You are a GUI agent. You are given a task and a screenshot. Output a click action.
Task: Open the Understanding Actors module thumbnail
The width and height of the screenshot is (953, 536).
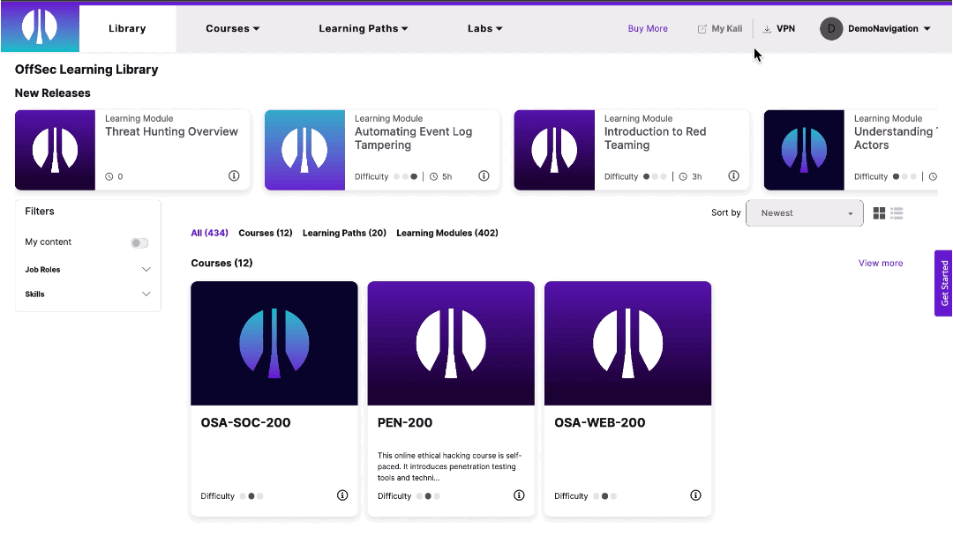pos(804,150)
